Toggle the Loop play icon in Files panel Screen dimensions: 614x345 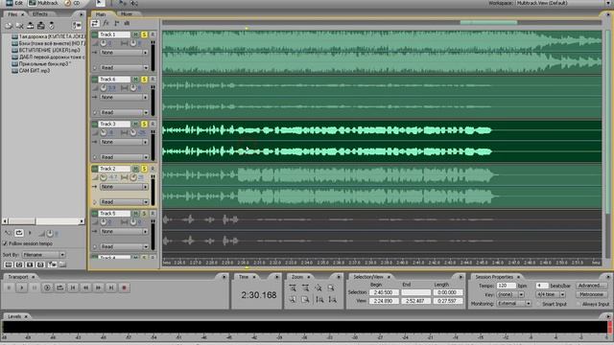point(19,233)
